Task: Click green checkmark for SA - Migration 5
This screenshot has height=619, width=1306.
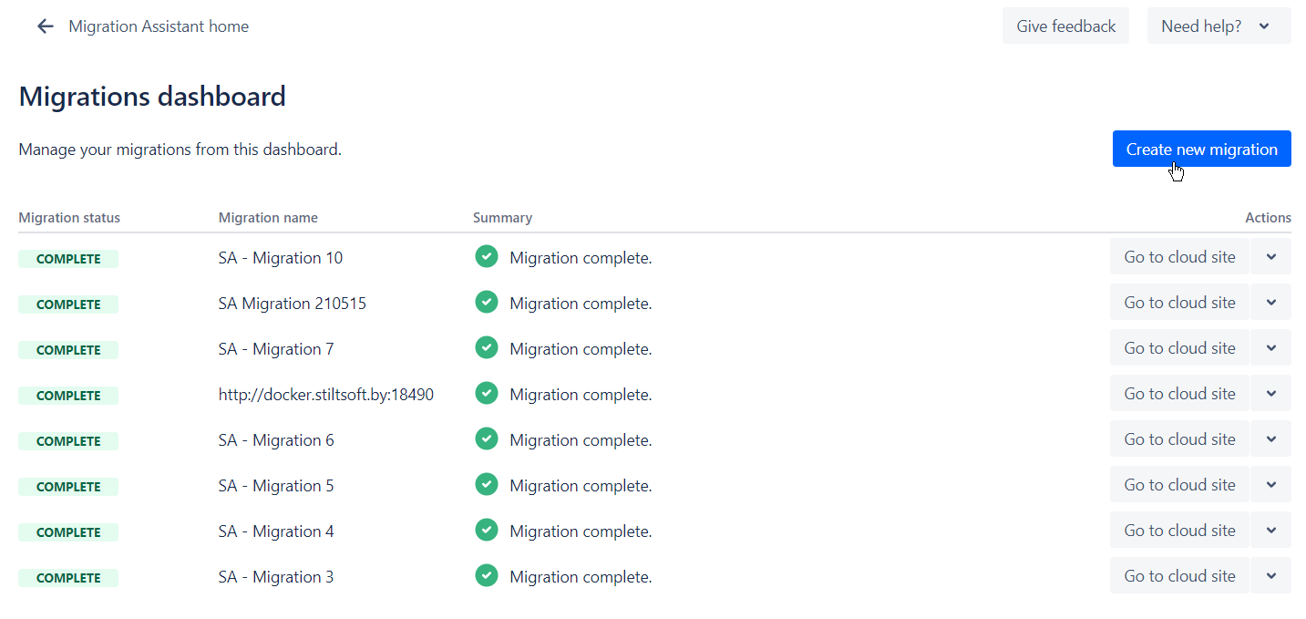Action: [x=487, y=484]
